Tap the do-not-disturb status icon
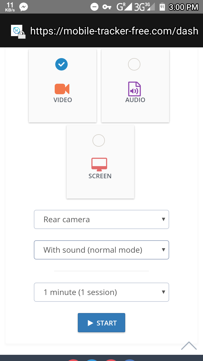 [x=94, y=7]
